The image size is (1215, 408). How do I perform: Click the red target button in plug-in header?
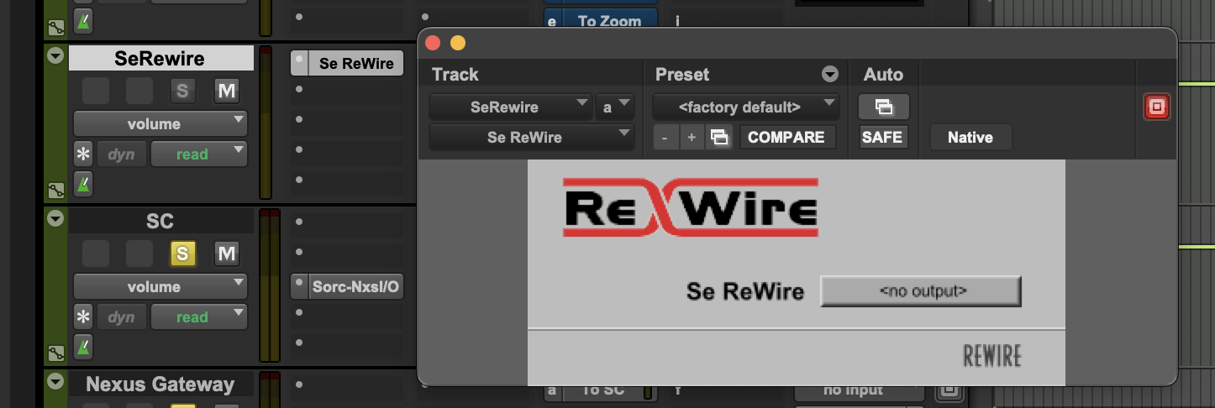(1156, 107)
